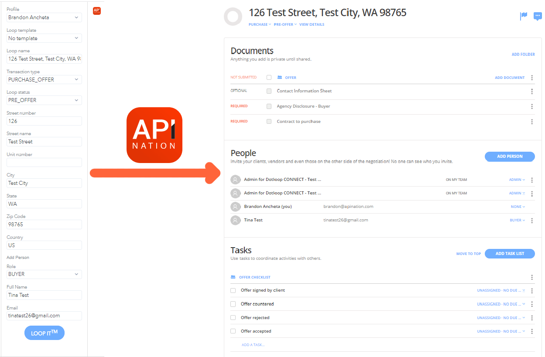The width and height of the screenshot is (545, 357).
Task: Check the Contact Information Sheet checkbox
Action: coord(269,91)
